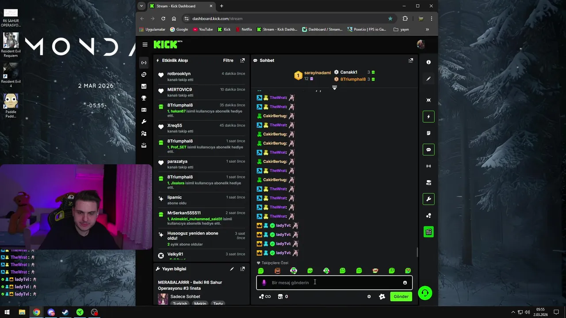Open the Kick hamburger menu
Viewport: 566px width, 318px height.
tap(145, 45)
